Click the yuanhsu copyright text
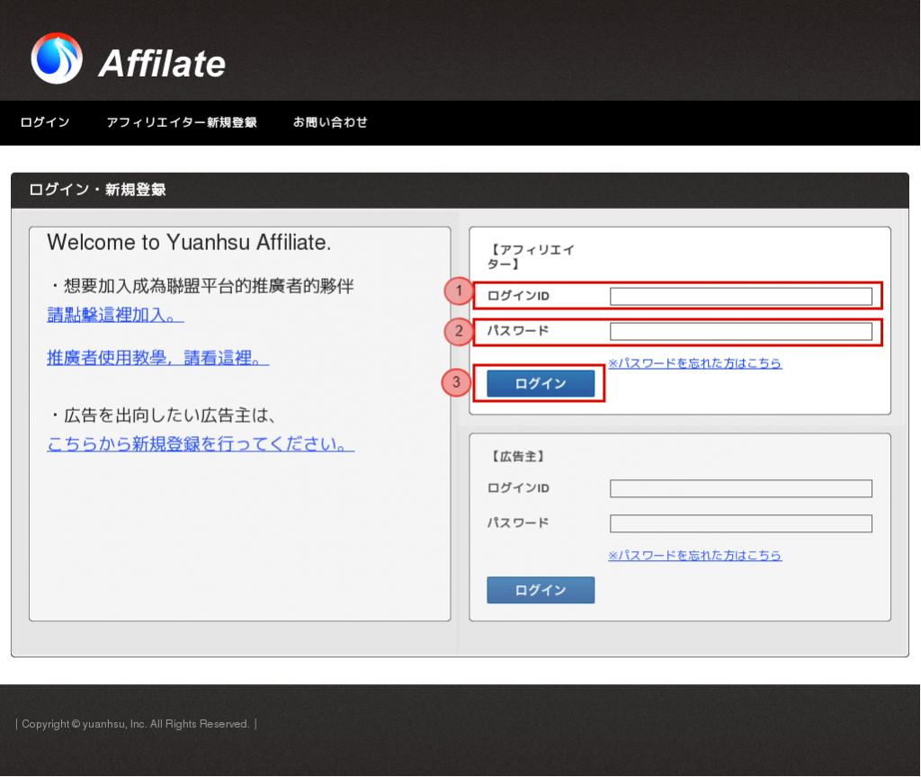Screen dimensions: 921x777 [137, 724]
